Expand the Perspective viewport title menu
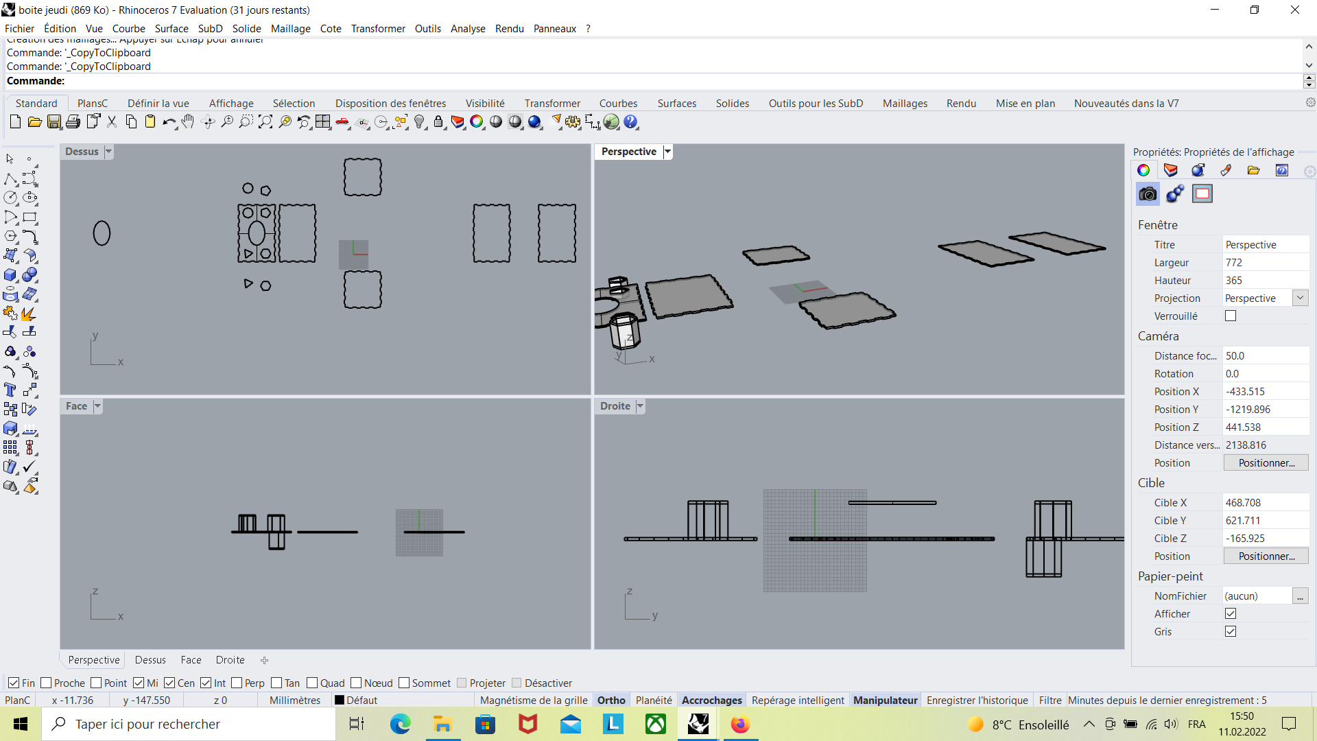 click(667, 152)
